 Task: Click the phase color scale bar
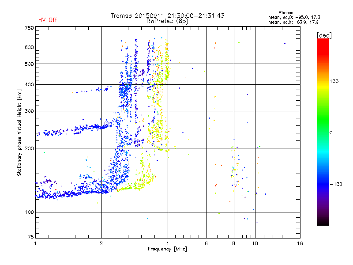tap(323, 132)
